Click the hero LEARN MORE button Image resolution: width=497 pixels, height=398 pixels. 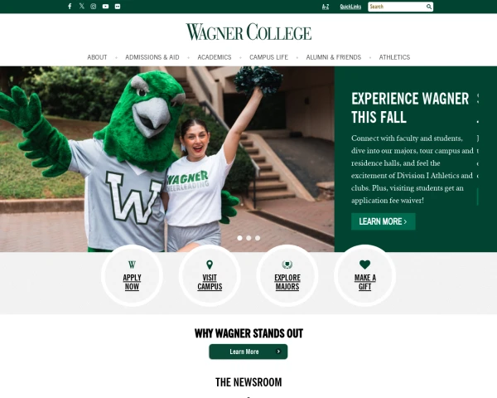384,221
